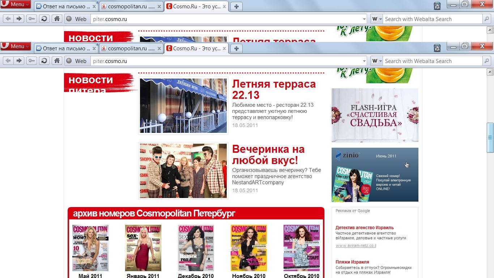Open the Webalta search engine dropdown in the lower toolbar
This screenshot has width=494, height=278.
[x=376, y=61]
